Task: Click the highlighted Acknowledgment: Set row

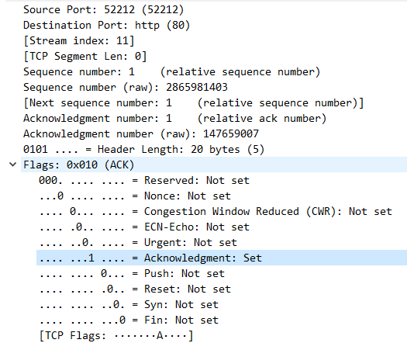Action: click(222, 258)
